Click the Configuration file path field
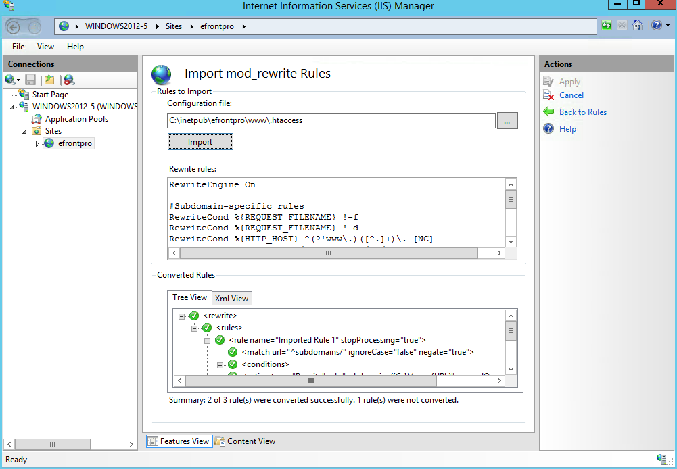The height and width of the screenshot is (469, 677). pos(331,121)
